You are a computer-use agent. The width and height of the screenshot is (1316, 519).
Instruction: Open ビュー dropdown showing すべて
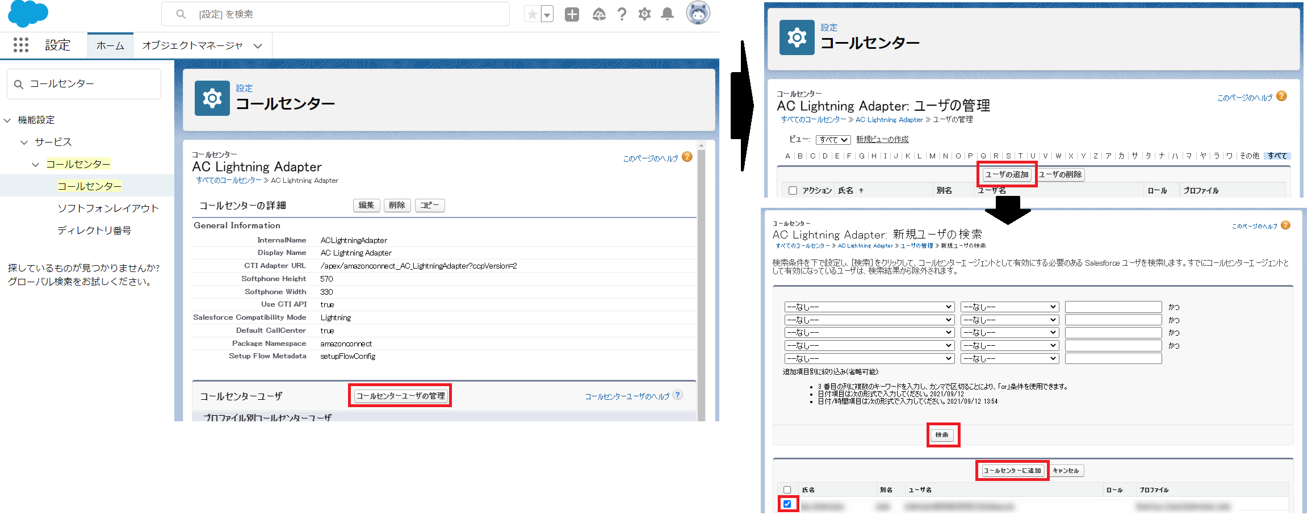click(833, 140)
